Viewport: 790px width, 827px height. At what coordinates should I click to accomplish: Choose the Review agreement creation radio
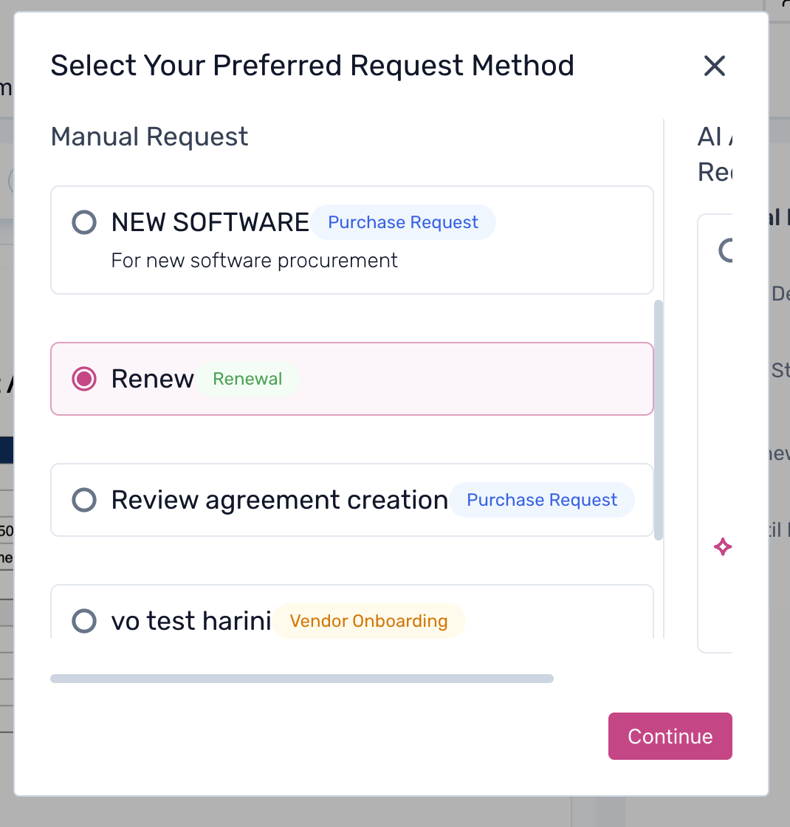point(84,500)
